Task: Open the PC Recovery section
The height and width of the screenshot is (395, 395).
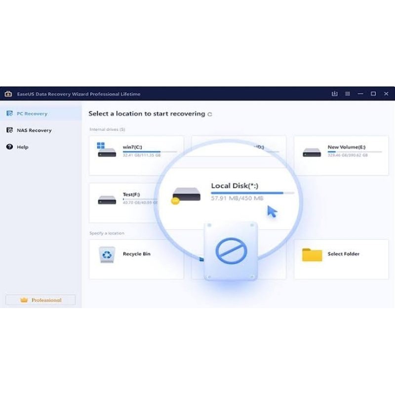Action: coord(40,114)
